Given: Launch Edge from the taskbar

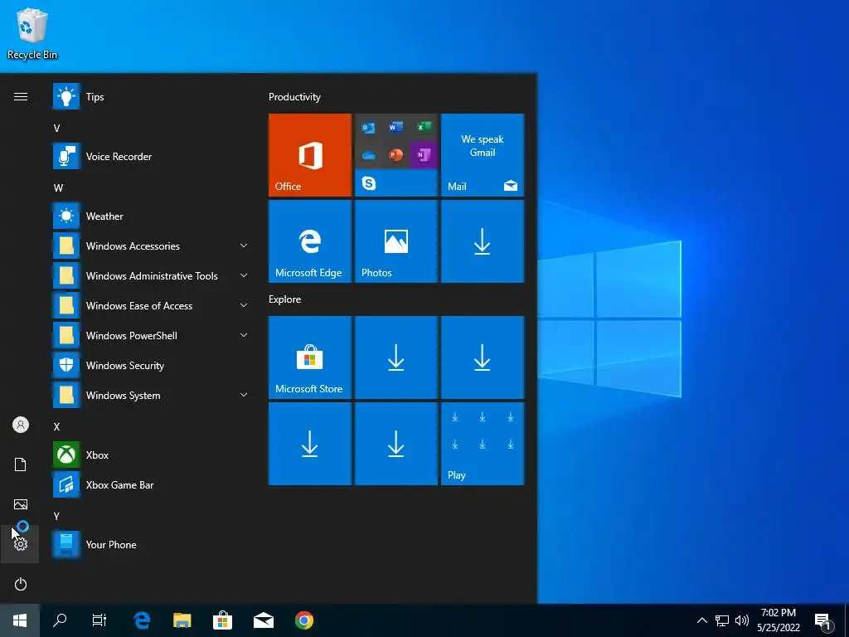Looking at the screenshot, I should click(142, 620).
